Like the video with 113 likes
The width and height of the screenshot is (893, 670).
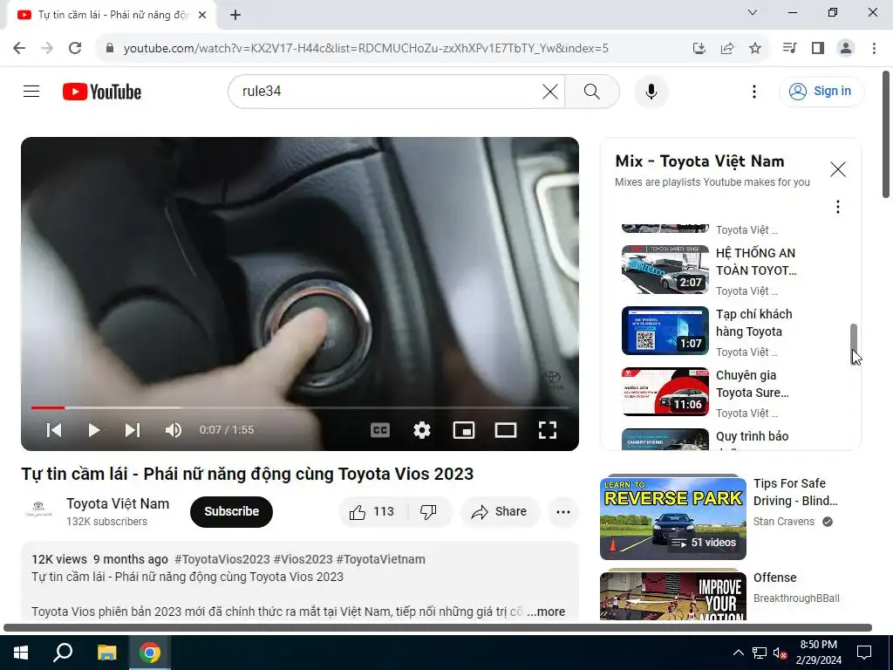click(372, 511)
